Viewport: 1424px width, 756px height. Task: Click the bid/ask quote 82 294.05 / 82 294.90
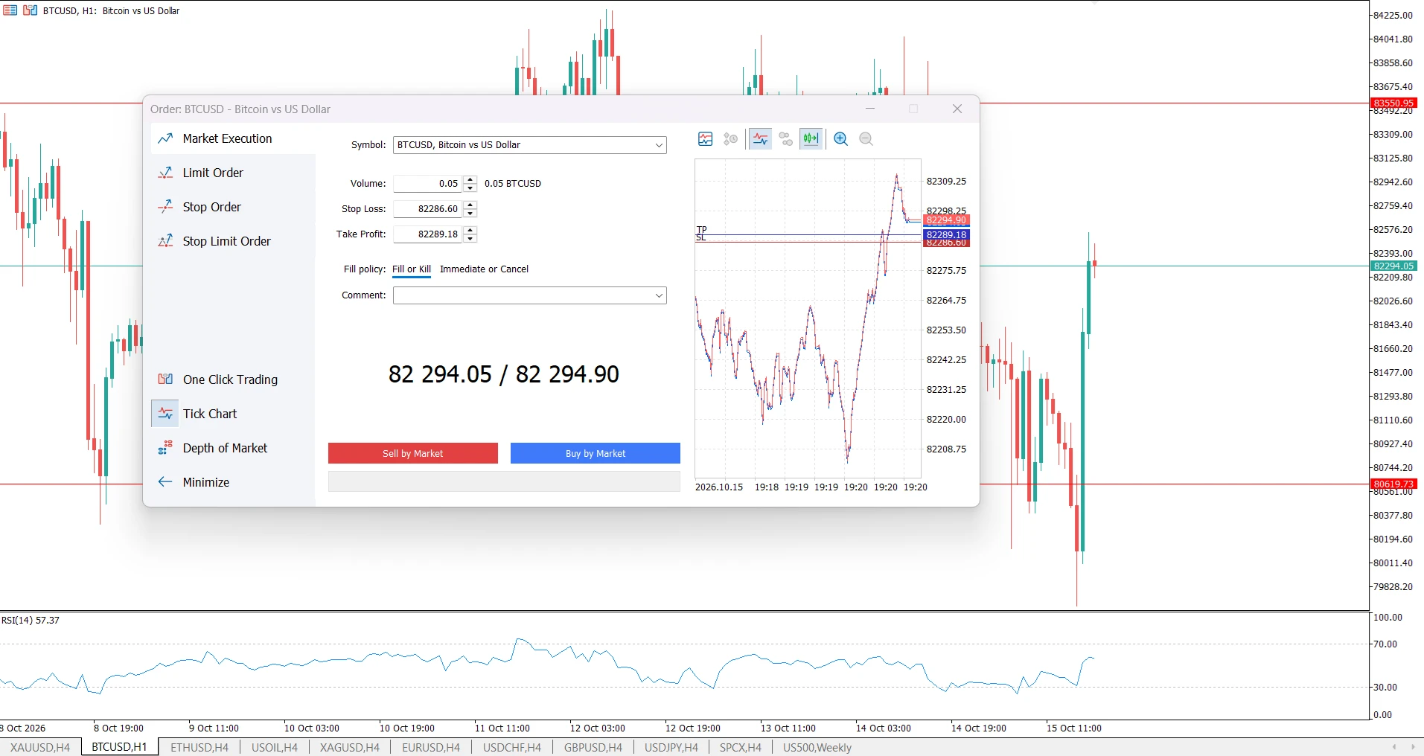click(504, 374)
